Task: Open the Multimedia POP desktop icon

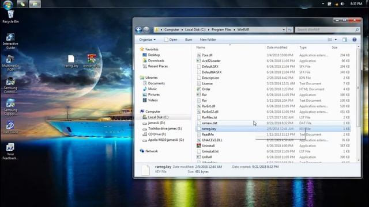Action: [x=10, y=63]
